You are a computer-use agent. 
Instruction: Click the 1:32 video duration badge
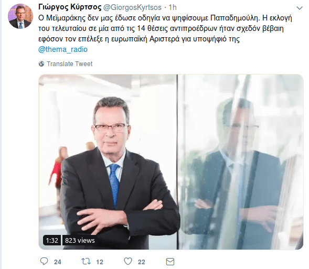point(52,240)
